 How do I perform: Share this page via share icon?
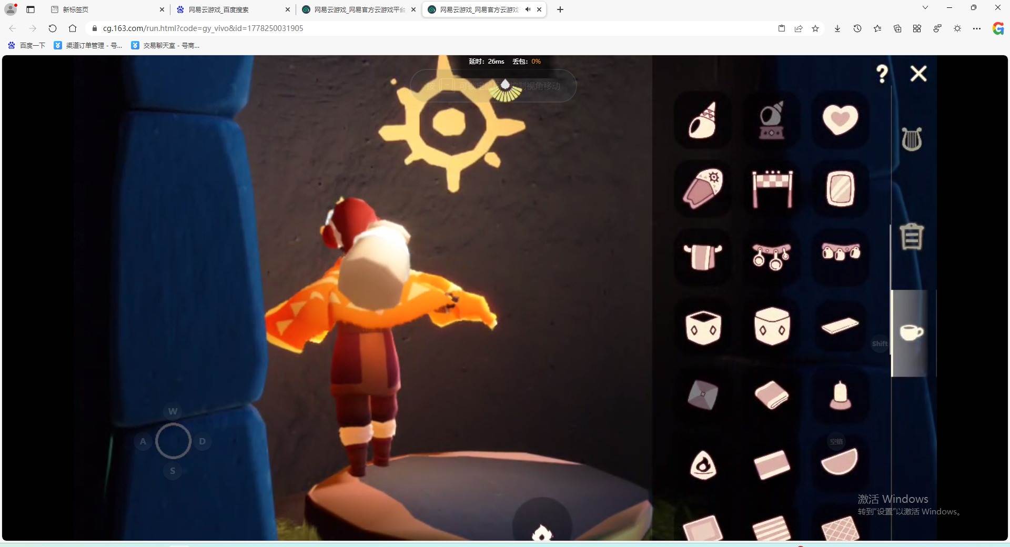[x=799, y=28]
